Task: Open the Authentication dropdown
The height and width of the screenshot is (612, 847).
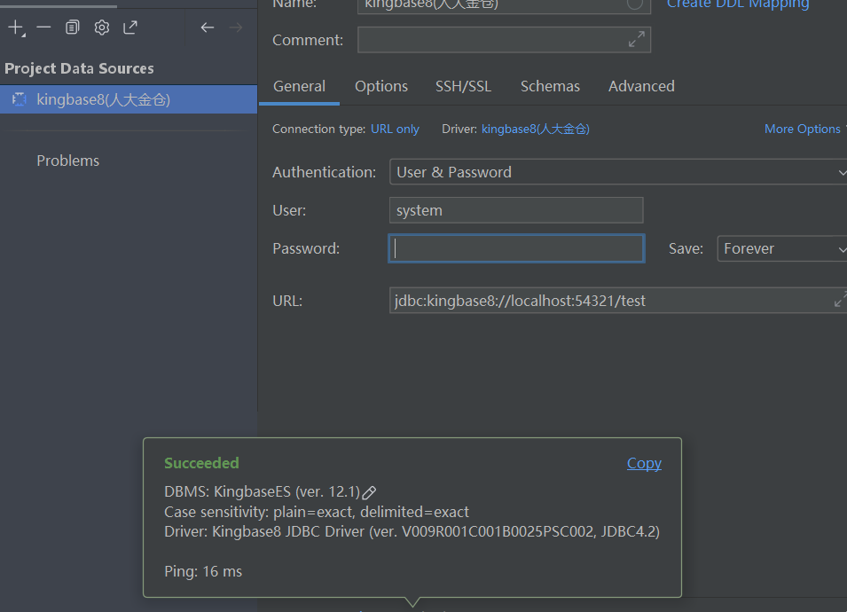Action: click(x=618, y=172)
